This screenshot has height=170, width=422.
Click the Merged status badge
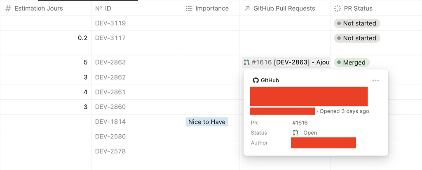pos(352,62)
